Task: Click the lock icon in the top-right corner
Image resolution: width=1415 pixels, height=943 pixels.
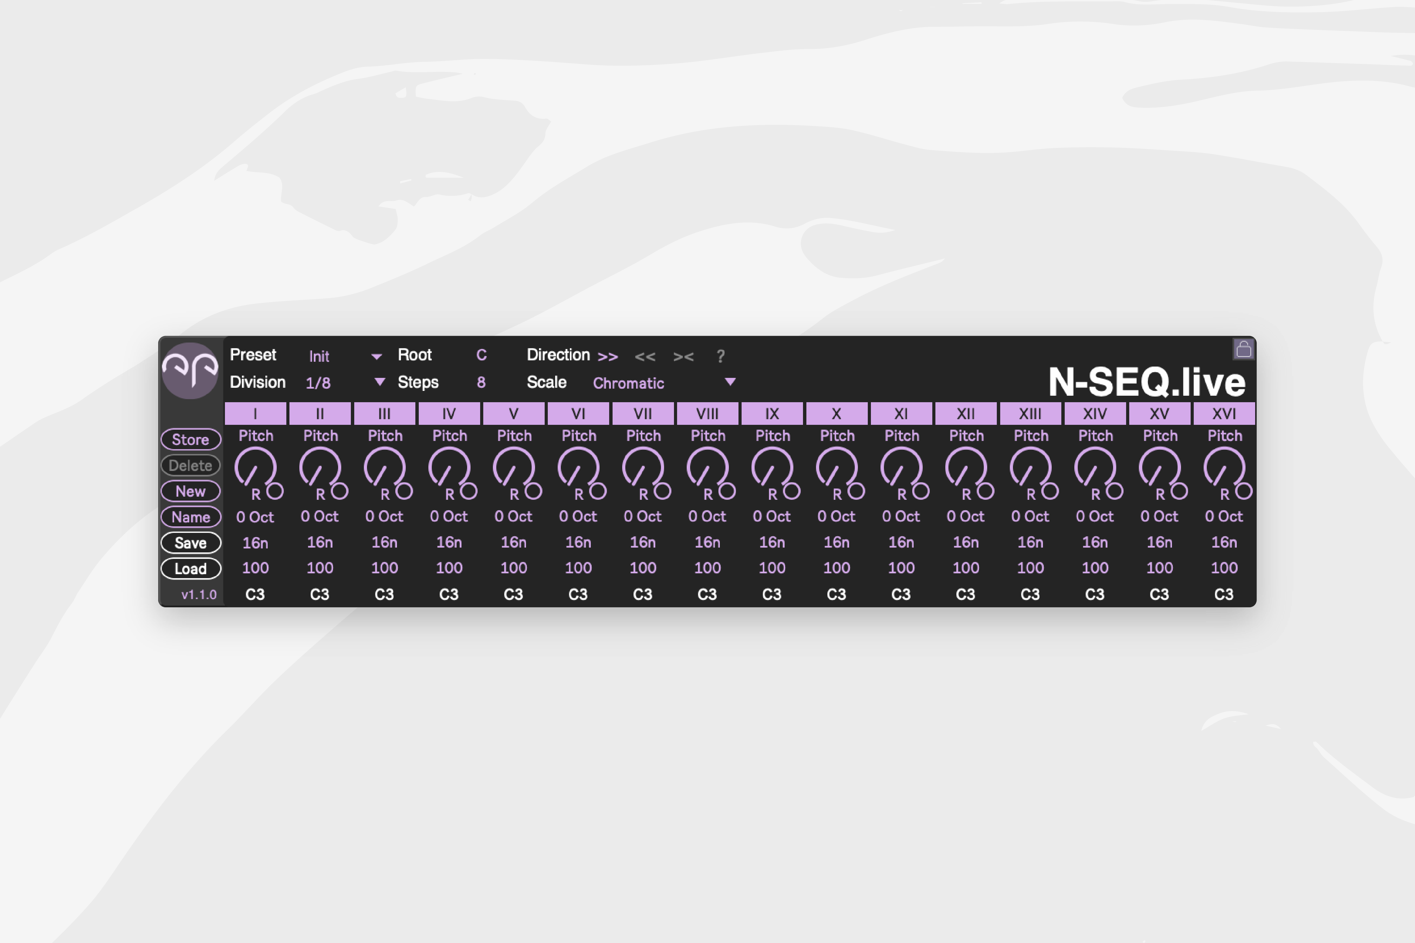Action: pos(1243,349)
